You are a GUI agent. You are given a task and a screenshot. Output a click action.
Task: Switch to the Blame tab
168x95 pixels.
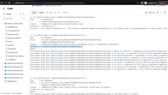tap(41, 13)
